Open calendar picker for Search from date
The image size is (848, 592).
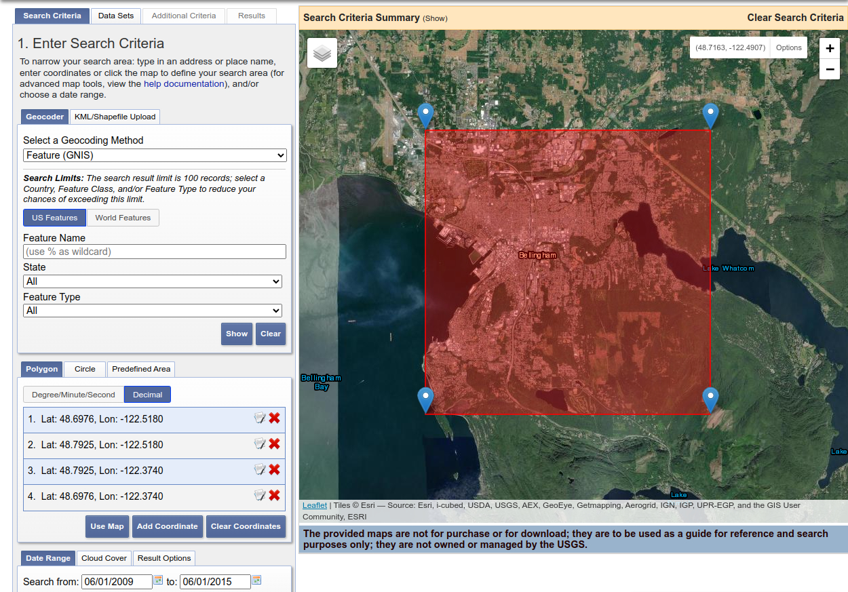click(x=159, y=580)
